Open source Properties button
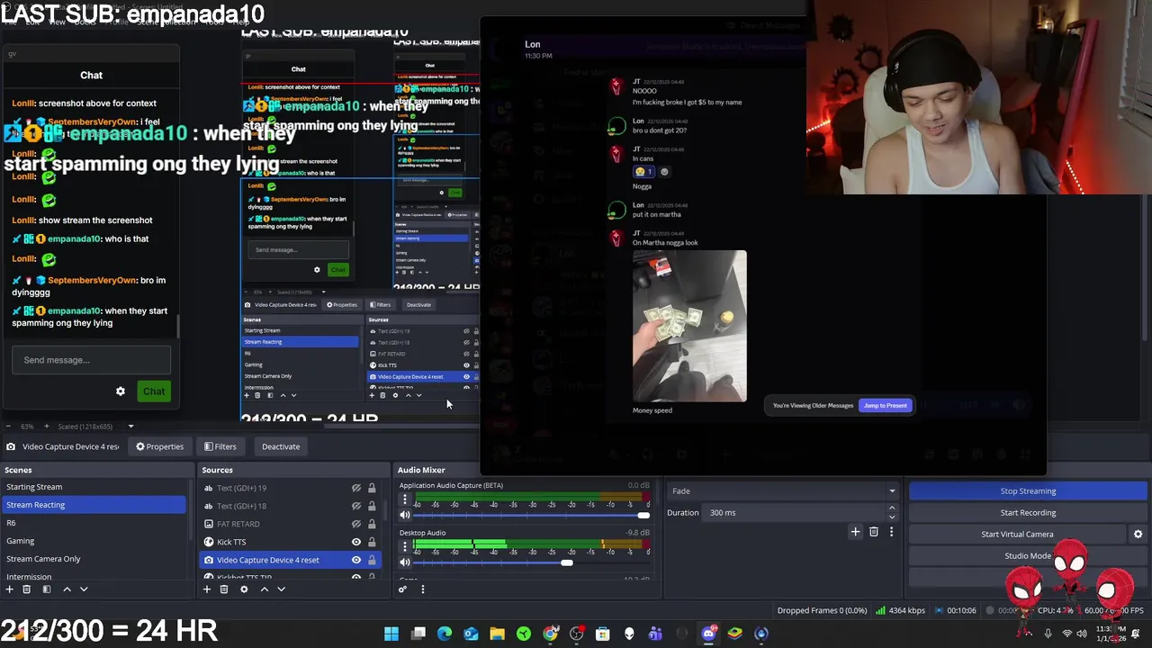1152x648 pixels. pos(159,446)
